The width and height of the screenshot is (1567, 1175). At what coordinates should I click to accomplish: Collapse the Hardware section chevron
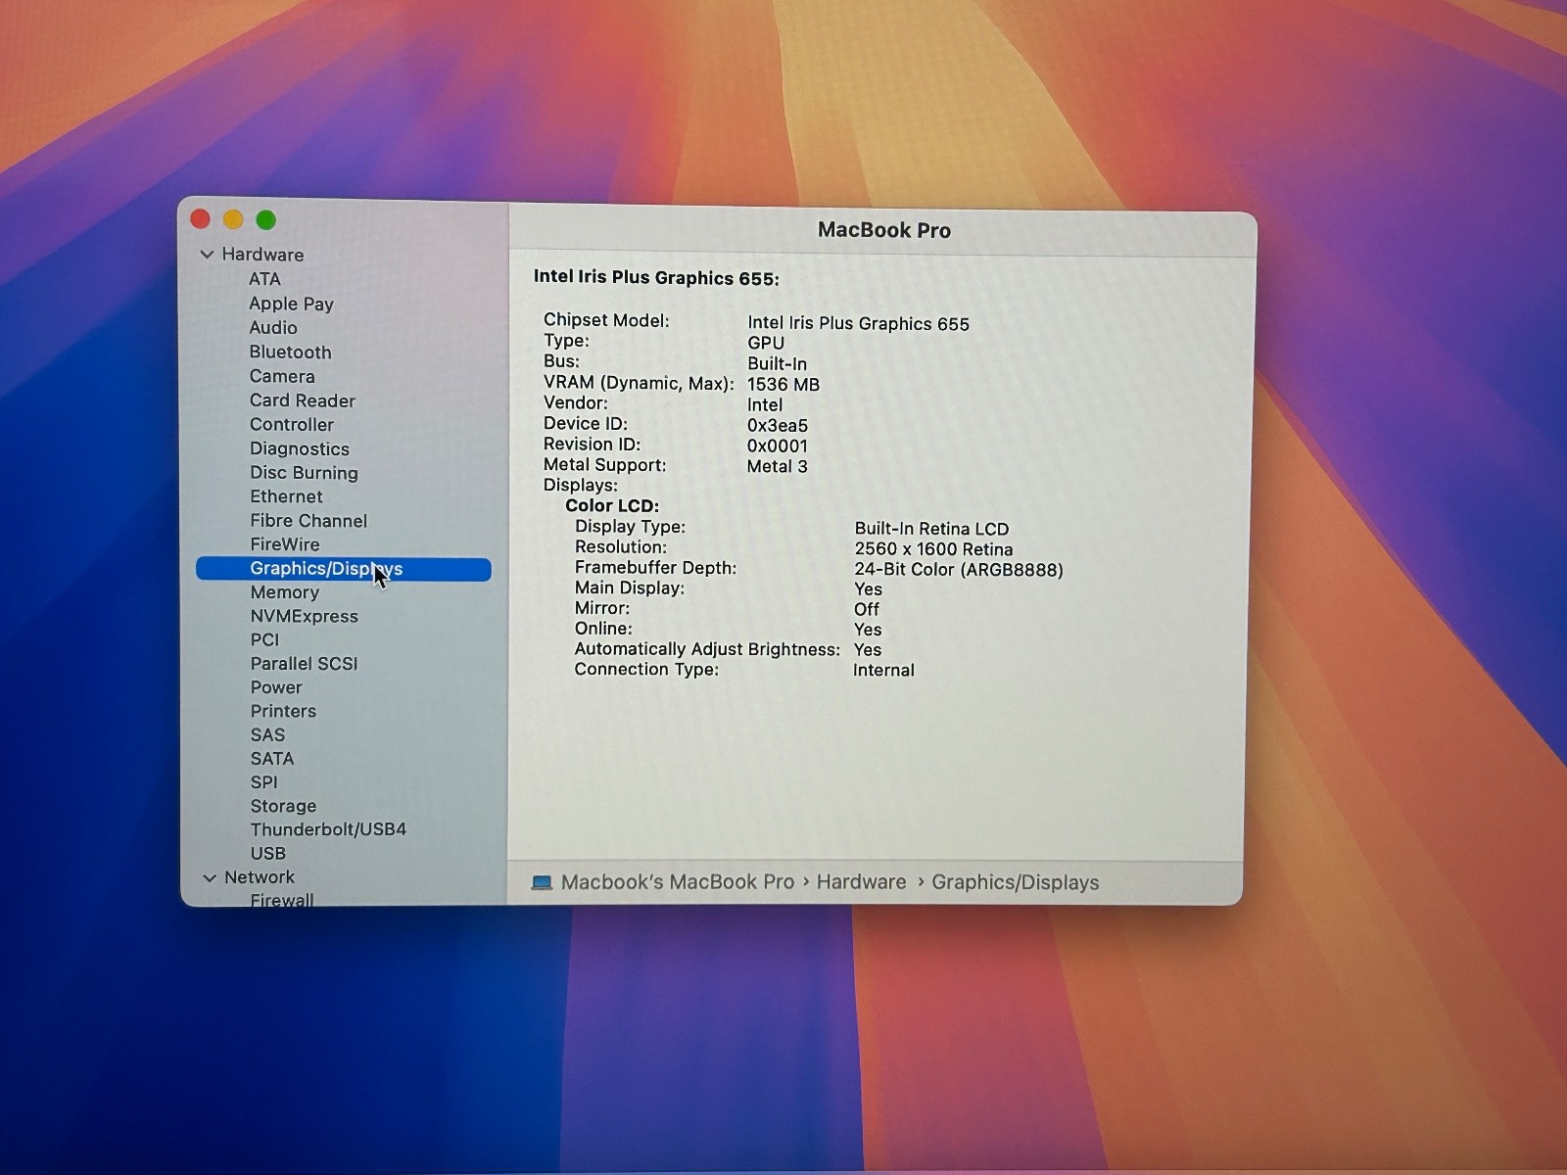[207, 255]
